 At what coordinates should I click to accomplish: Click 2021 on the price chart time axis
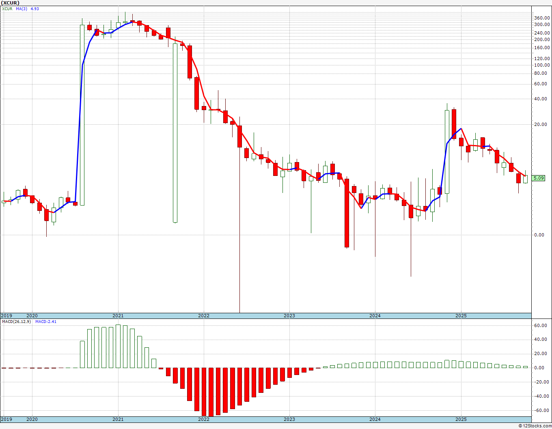pos(118,316)
